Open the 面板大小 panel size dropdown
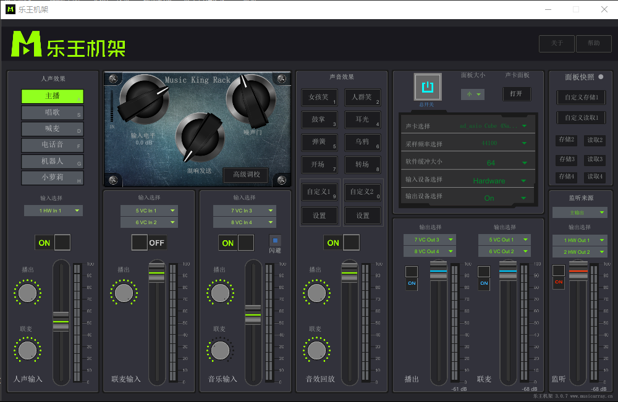The width and height of the screenshot is (618, 402). tap(473, 94)
